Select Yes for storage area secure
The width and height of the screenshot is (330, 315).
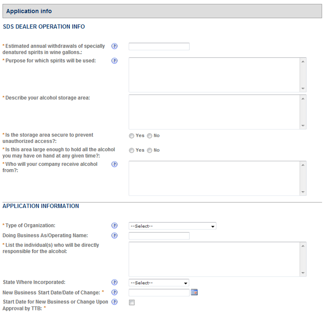pos(131,136)
